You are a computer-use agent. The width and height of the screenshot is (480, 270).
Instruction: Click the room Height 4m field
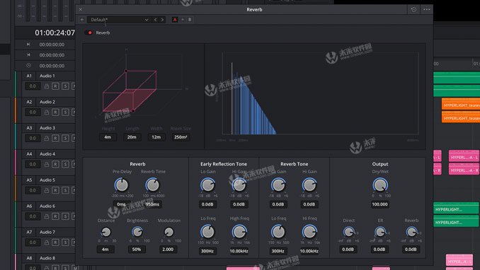(108, 137)
